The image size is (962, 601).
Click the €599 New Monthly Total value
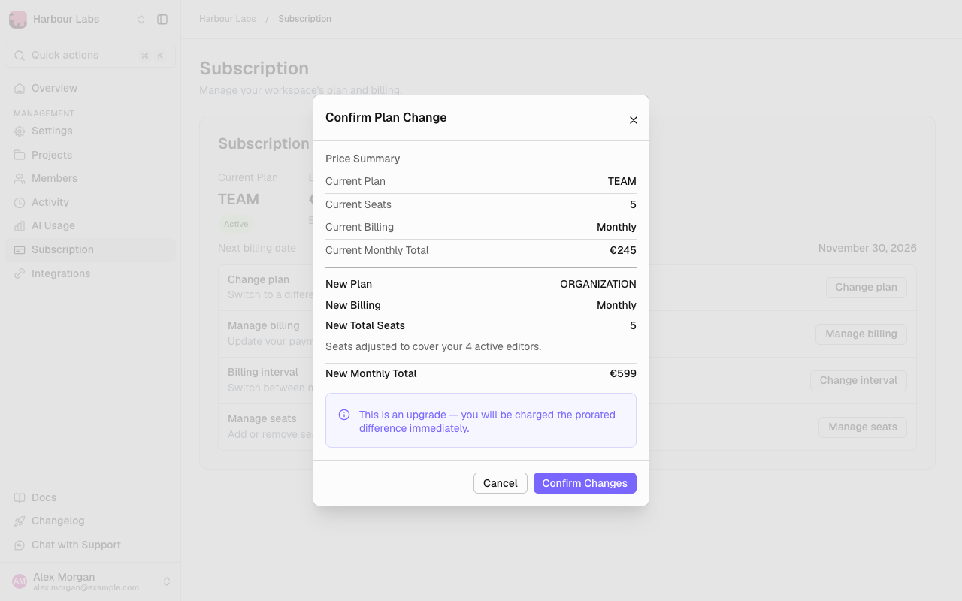(623, 373)
